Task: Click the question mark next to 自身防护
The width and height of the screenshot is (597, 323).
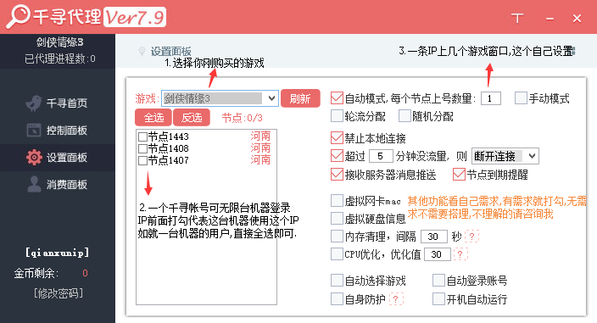Action: point(396,299)
